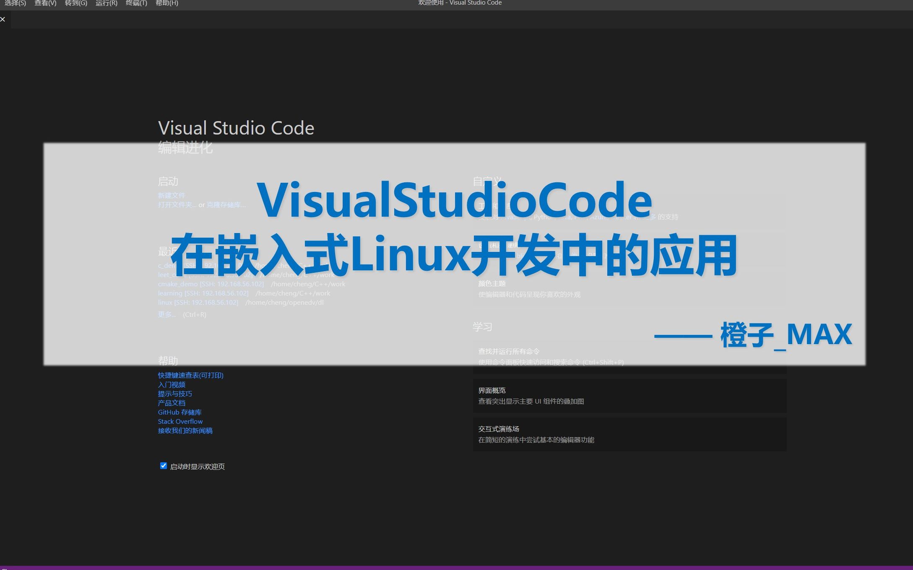Open the 终端(T) menu
The height and width of the screenshot is (570, 913).
(136, 3)
